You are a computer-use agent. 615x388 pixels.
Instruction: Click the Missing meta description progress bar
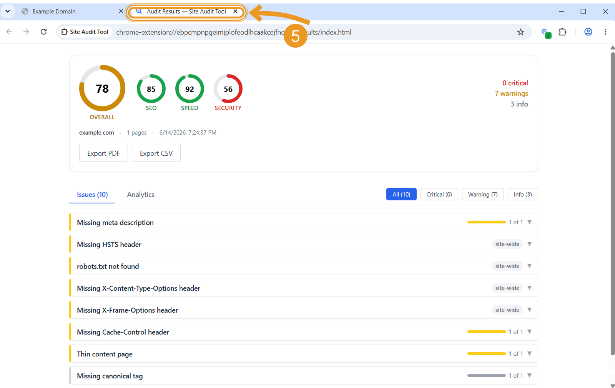pos(486,222)
